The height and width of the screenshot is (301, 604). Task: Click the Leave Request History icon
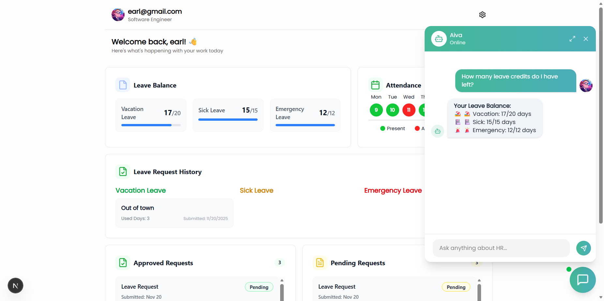123,171
